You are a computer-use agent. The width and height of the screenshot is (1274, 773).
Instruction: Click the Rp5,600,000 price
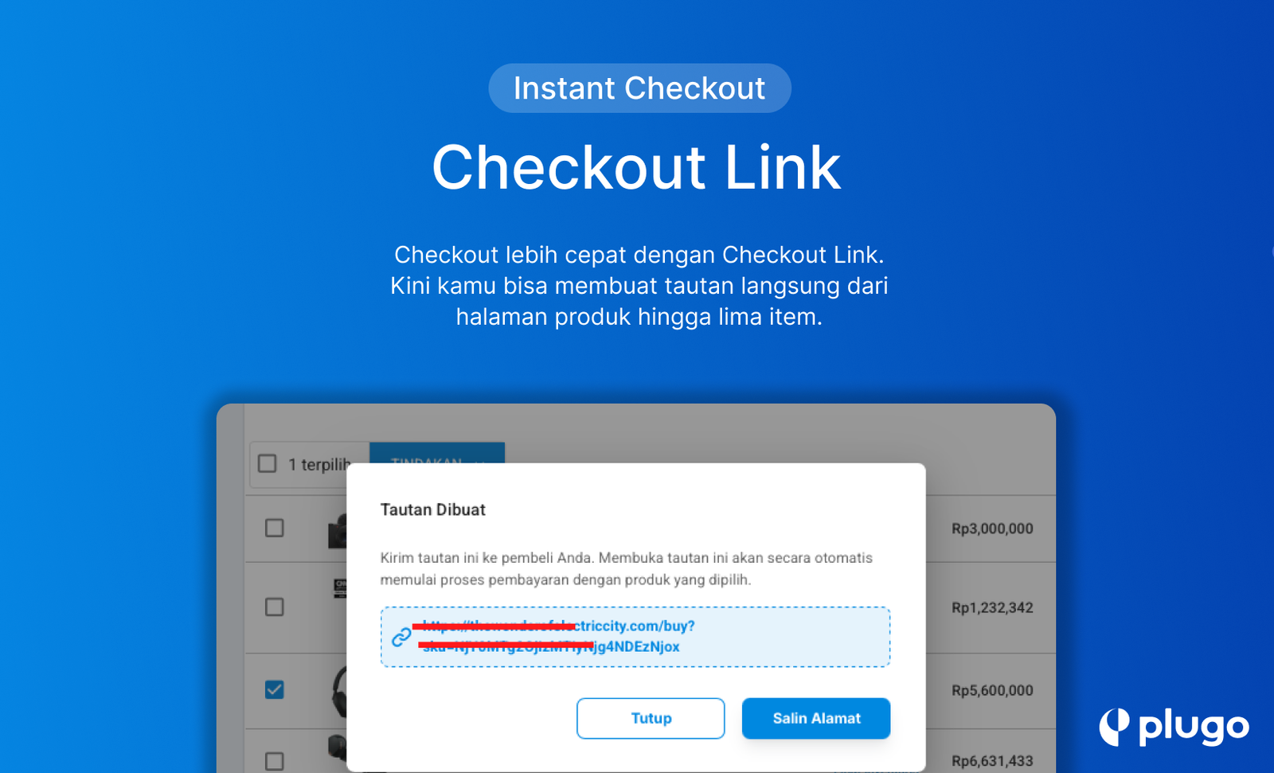coord(992,690)
